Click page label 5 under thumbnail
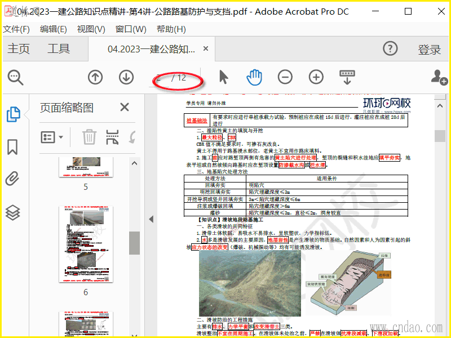 [x=86, y=187]
